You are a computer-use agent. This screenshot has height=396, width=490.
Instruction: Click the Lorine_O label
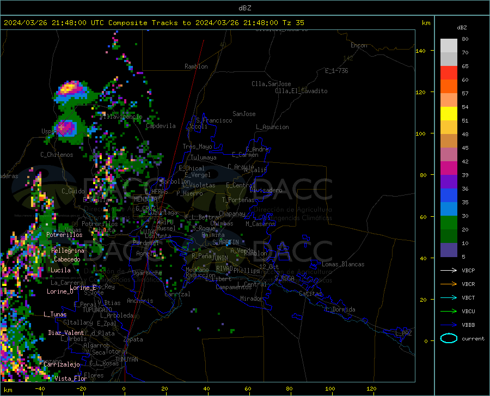pyautogui.click(x=60, y=291)
